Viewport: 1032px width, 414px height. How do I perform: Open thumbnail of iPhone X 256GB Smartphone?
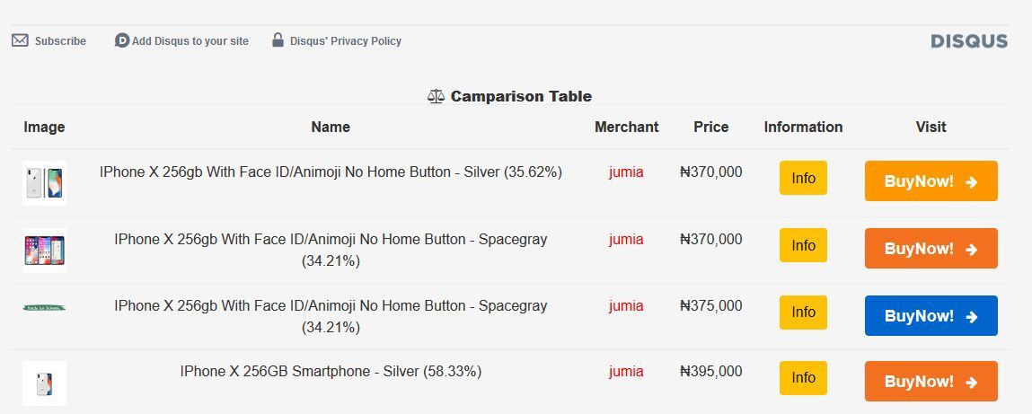tap(44, 383)
